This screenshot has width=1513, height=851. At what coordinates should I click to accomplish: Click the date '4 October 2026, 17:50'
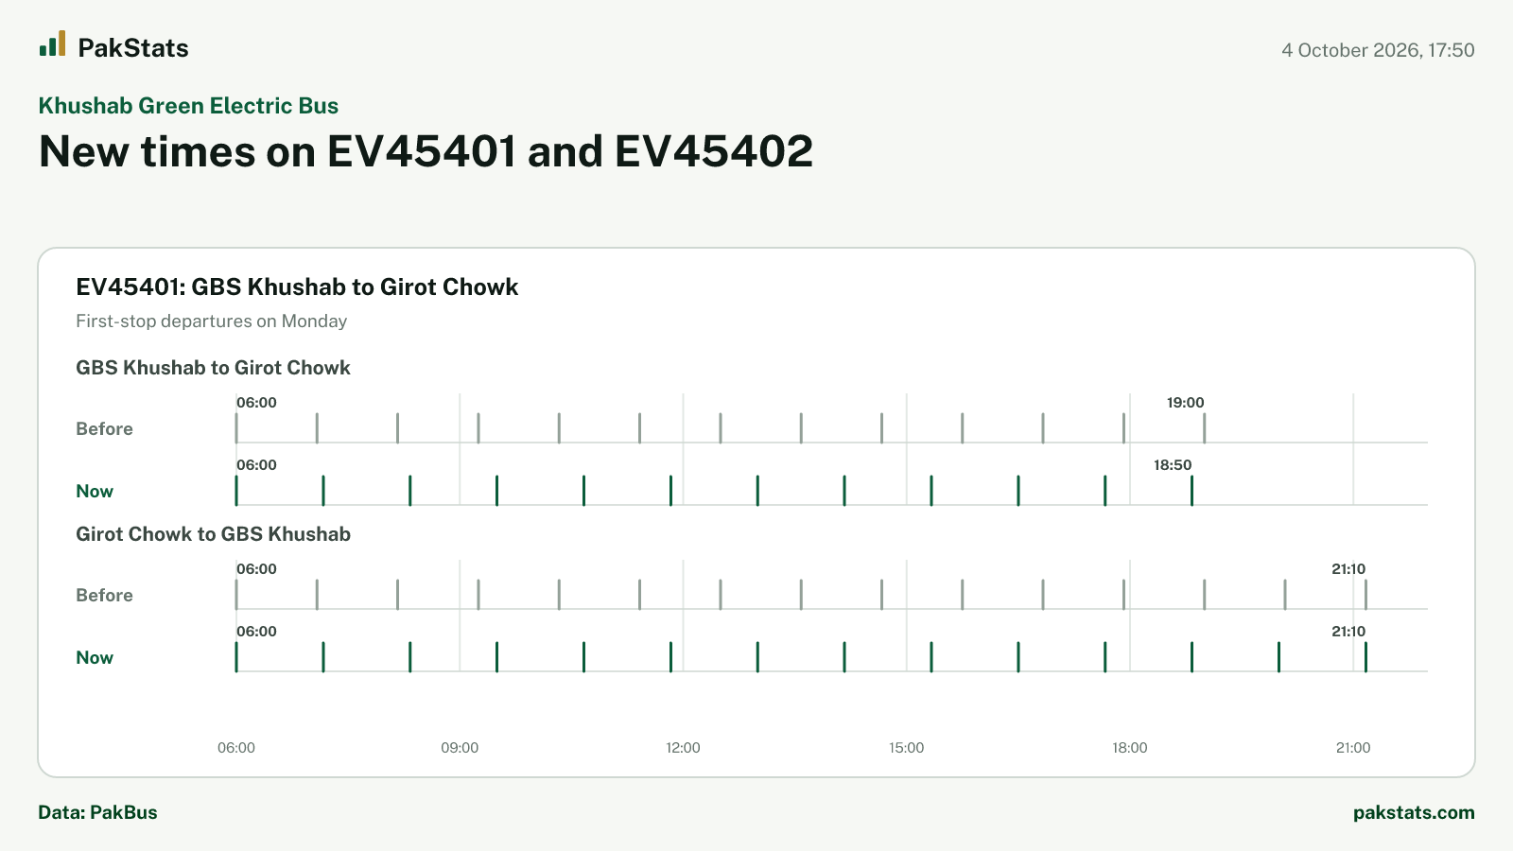1378,50
